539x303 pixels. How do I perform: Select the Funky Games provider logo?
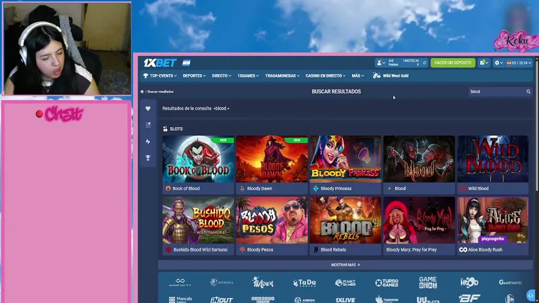(x=346, y=282)
